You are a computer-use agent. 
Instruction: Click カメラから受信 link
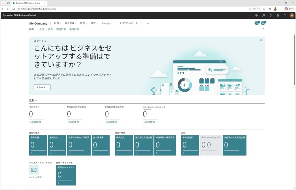click(36, 177)
